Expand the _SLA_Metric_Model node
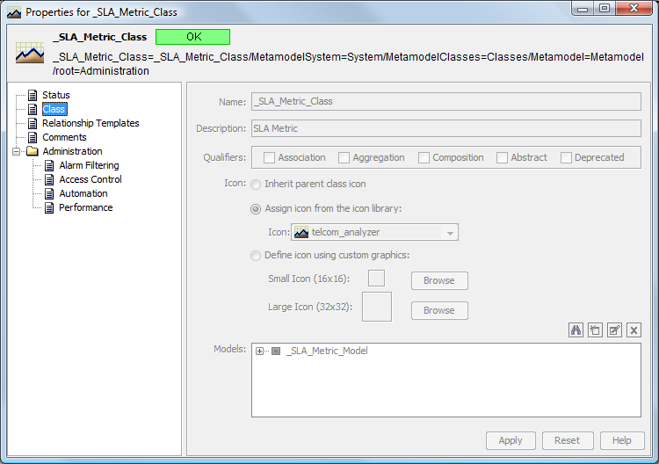The height and width of the screenshot is (464, 659). pos(260,351)
